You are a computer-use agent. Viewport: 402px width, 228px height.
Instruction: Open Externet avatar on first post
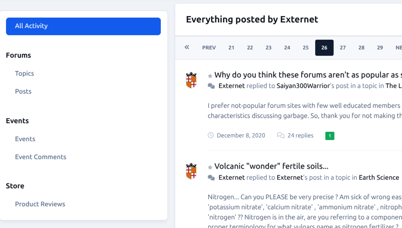pos(191,80)
